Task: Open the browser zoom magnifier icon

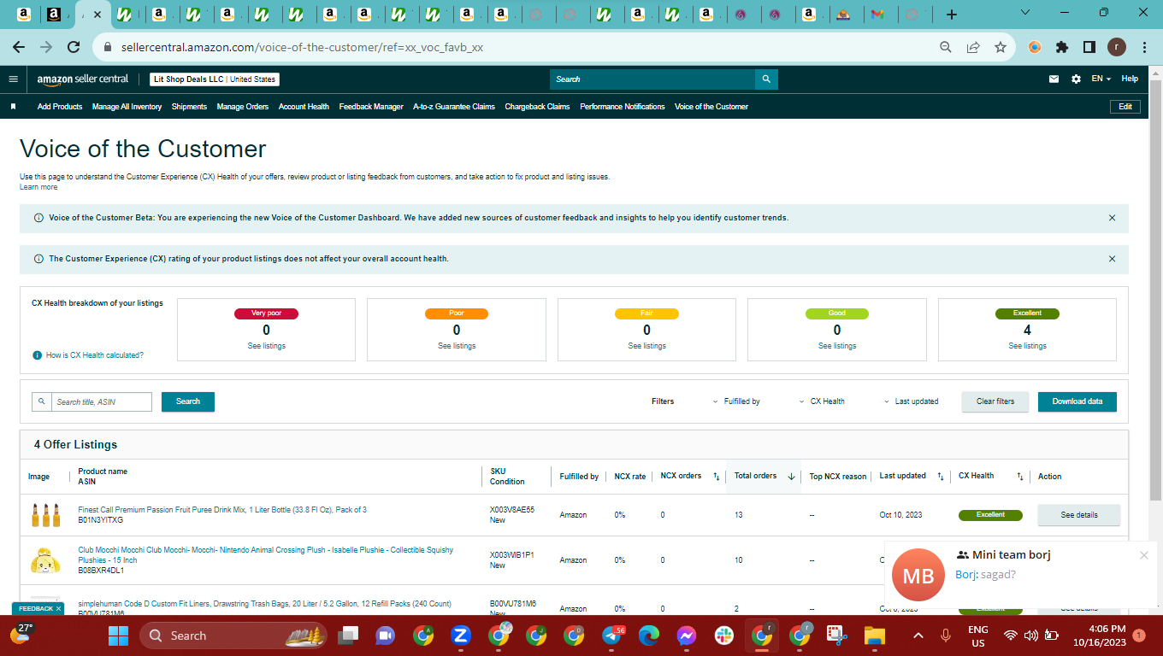Action: click(945, 48)
